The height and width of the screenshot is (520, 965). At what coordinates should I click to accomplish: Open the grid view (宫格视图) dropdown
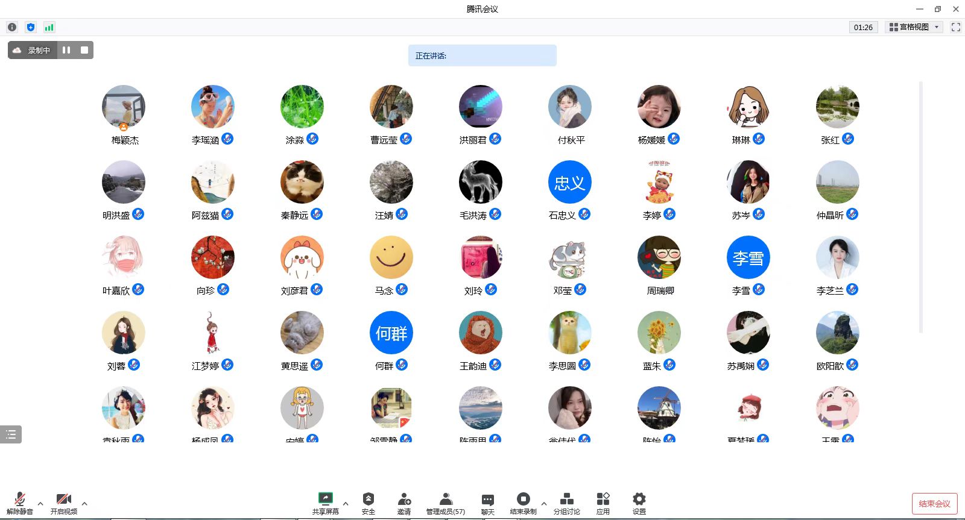(914, 27)
